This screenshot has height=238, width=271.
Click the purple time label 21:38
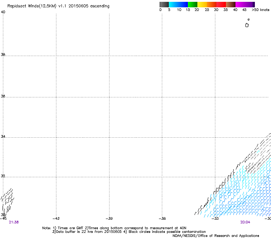pyautogui.click(x=14, y=222)
